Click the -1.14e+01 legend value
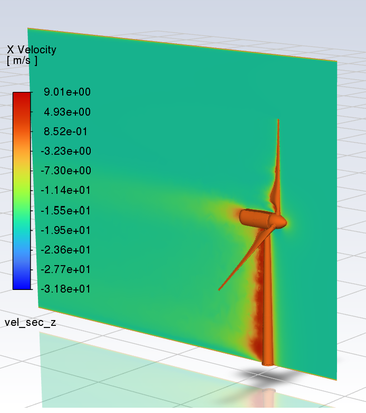This screenshot has width=366, height=413. (x=65, y=190)
